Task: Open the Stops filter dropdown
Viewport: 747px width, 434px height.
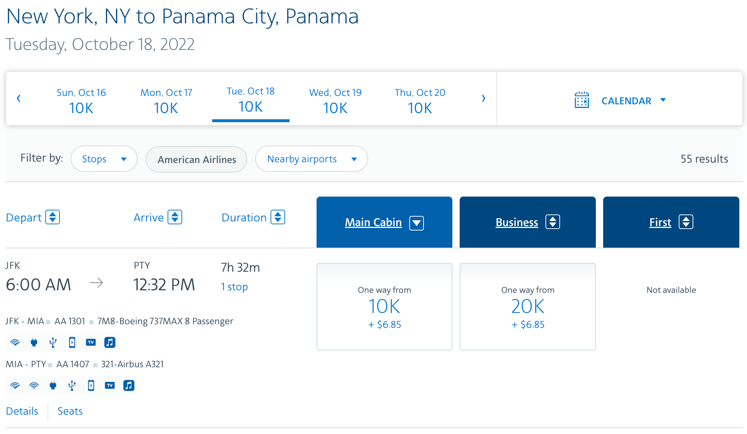Action: 104,159
